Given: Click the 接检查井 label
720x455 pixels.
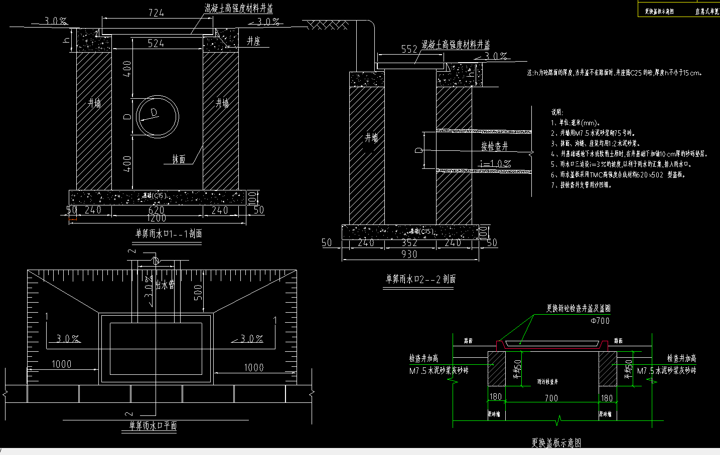Looking at the screenshot, I should pyautogui.click(x=495, y=146).
